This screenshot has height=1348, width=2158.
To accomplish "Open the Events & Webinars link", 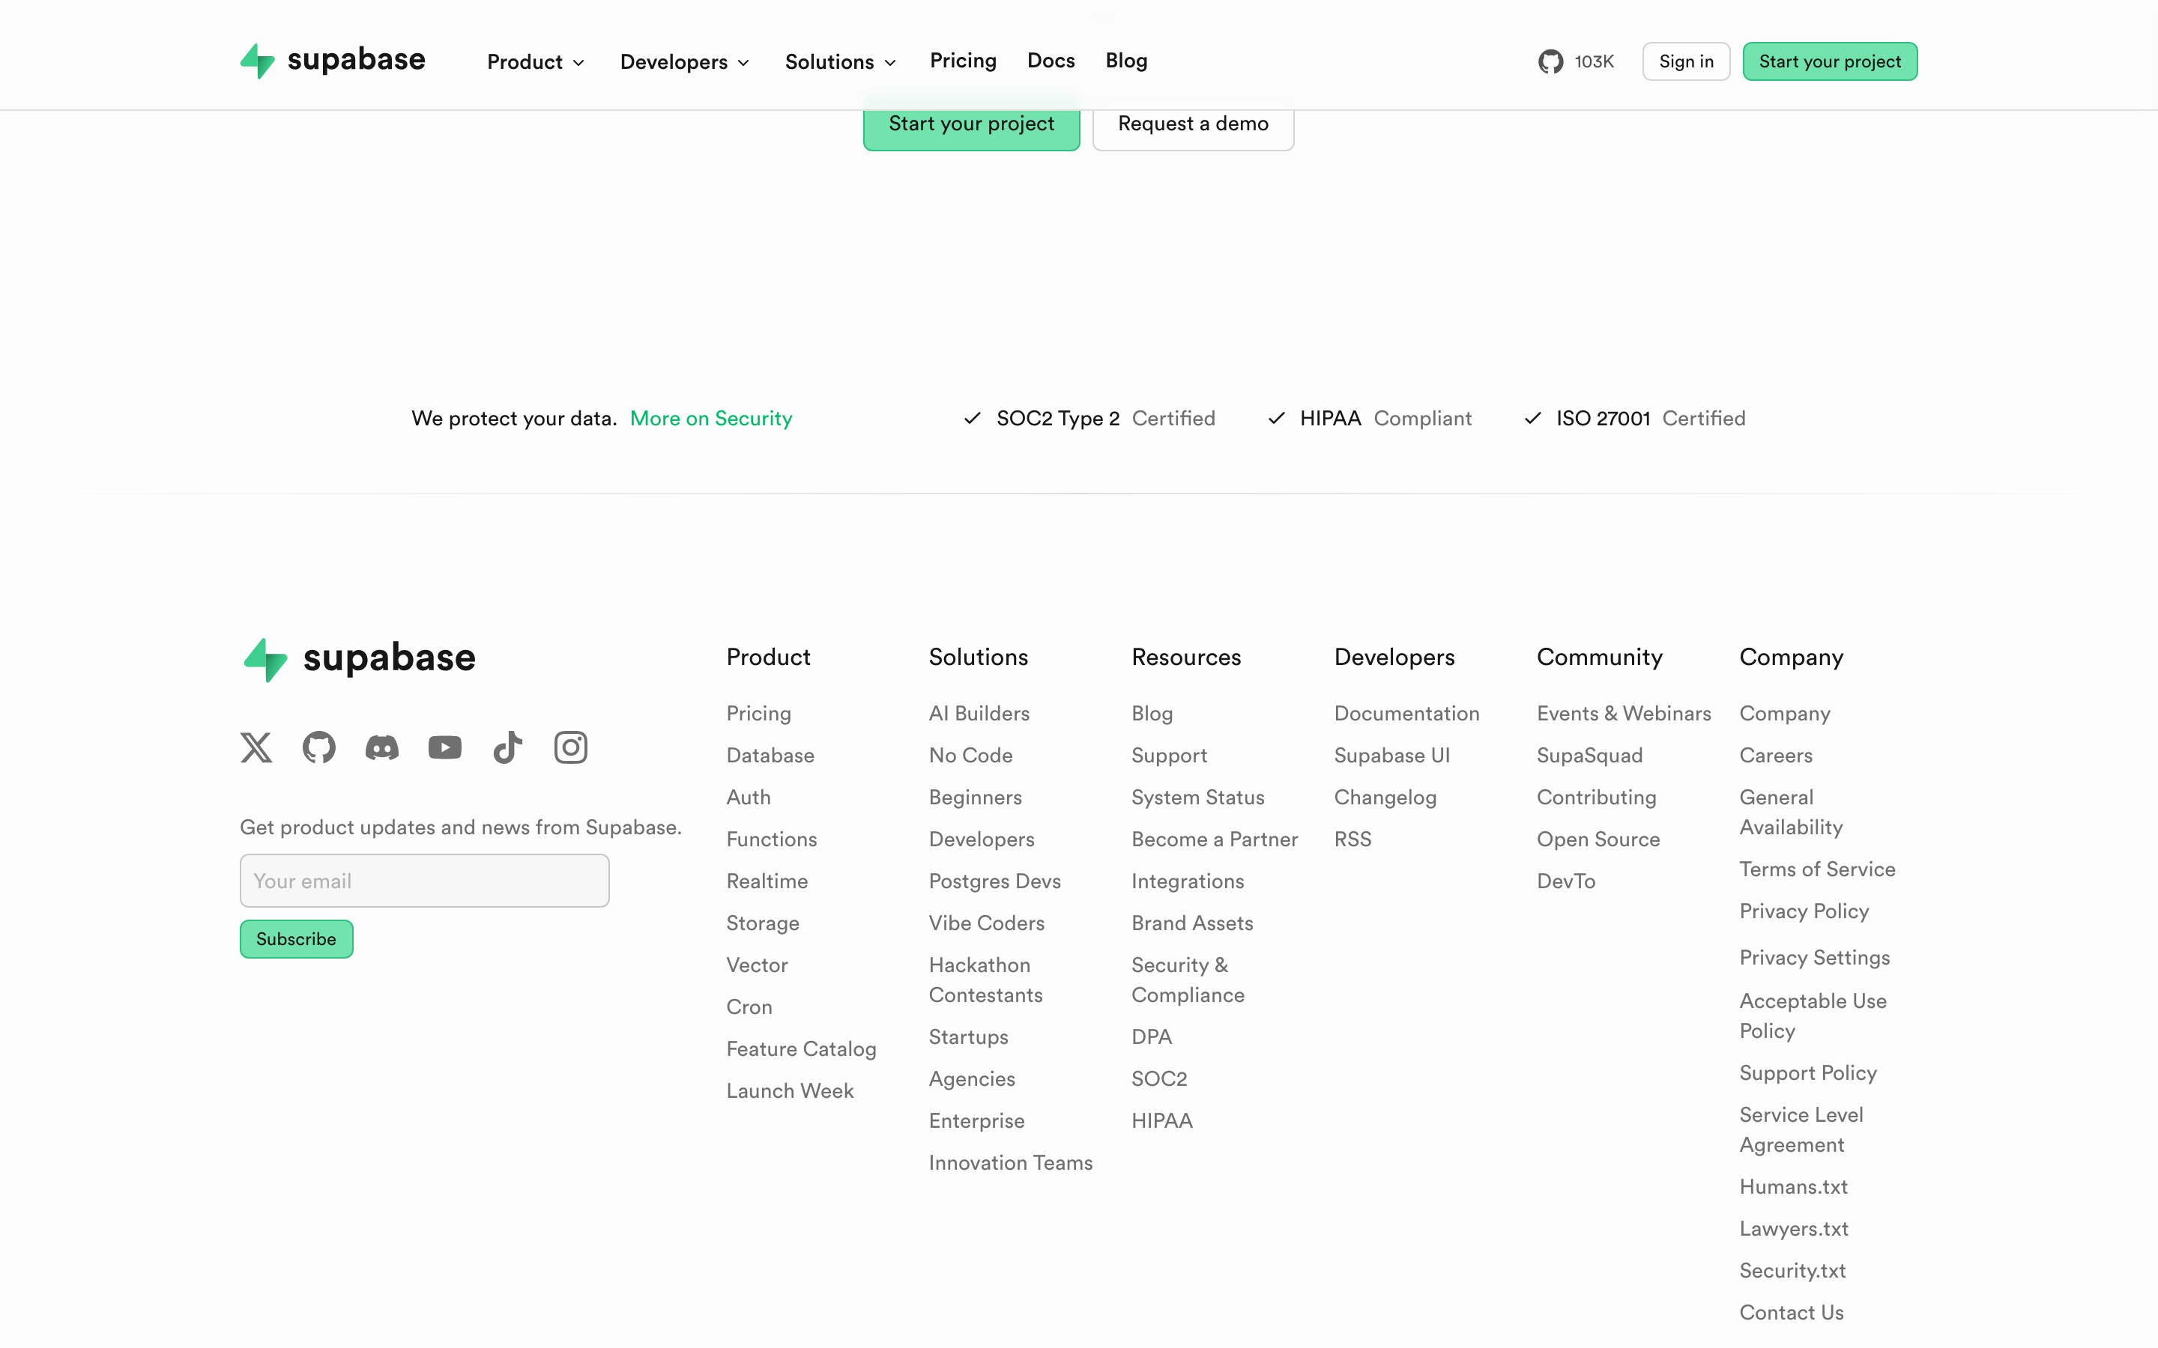I will [1624, 713].
